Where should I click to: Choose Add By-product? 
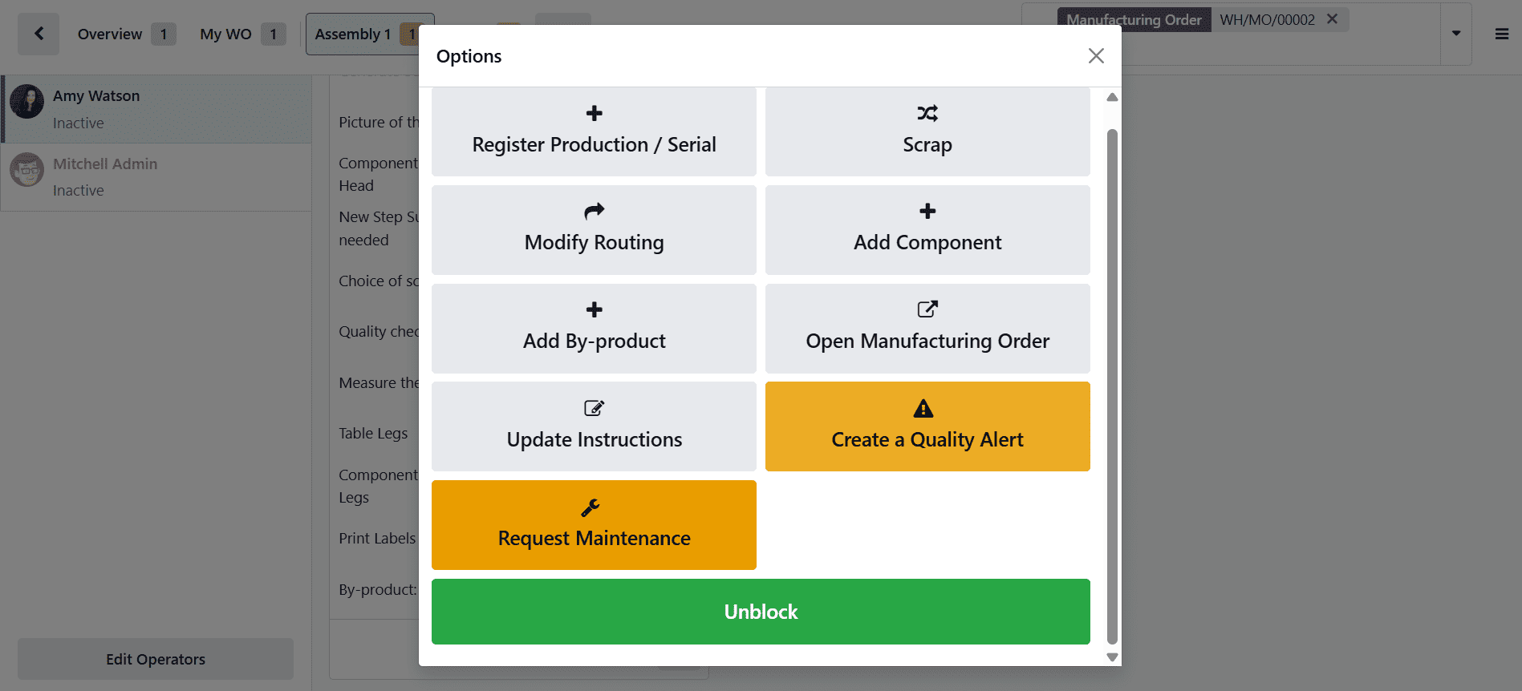click(x=594, y=329)
